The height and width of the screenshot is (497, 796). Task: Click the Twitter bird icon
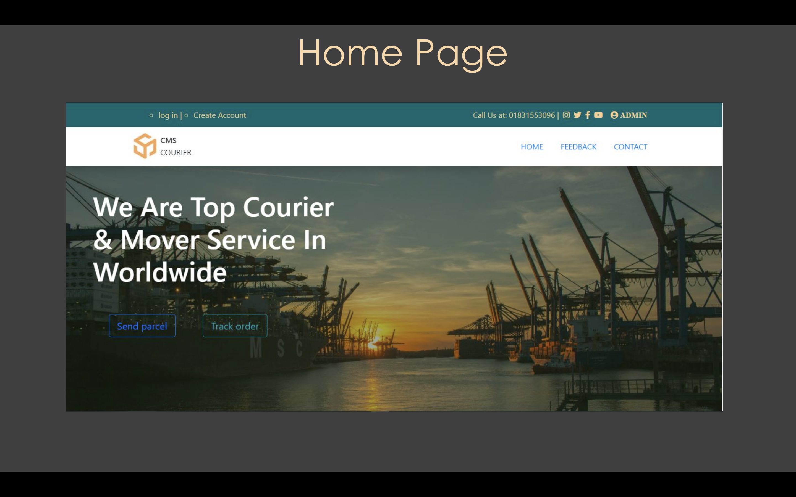click(577, 115)
